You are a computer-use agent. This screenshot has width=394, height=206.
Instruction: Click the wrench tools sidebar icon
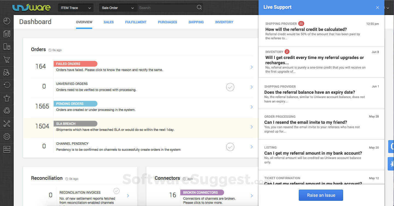(7, 123)
